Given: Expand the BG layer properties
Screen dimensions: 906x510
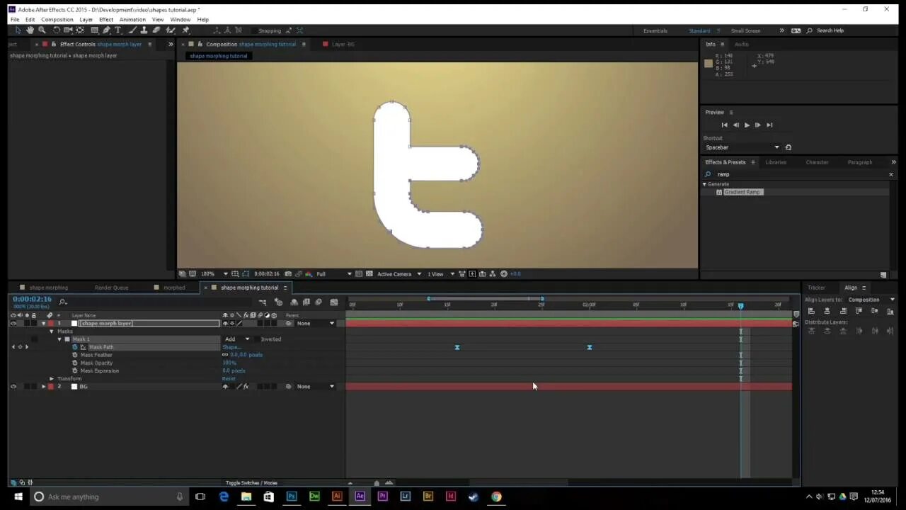Looking at the screenshot, I should pos(43,387).
